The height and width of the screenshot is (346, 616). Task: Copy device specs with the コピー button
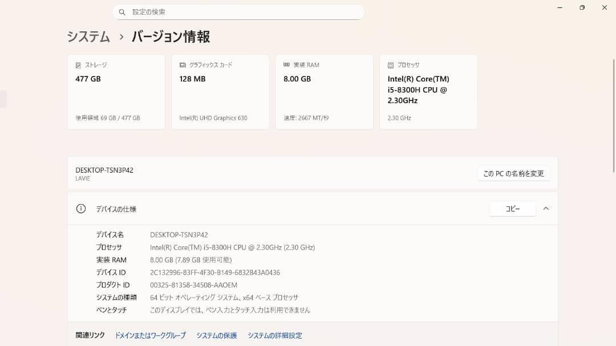tap(512, 209)
